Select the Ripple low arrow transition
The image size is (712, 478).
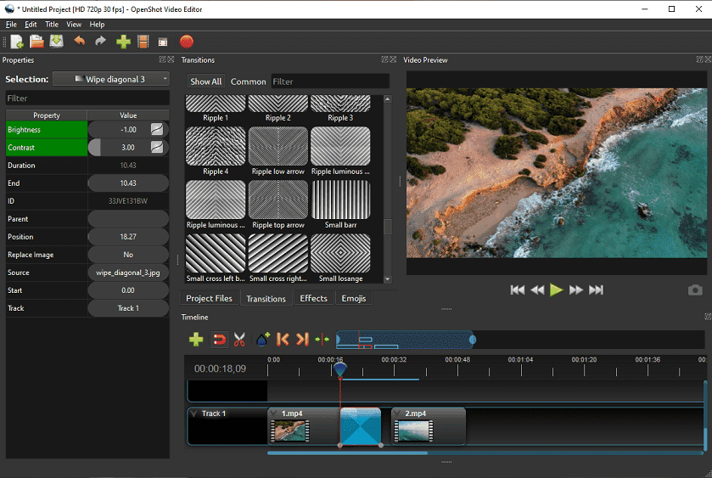pos(278,151)
